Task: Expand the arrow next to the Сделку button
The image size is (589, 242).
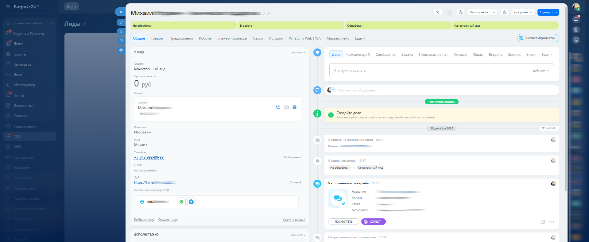Action: tap(556, 12)
